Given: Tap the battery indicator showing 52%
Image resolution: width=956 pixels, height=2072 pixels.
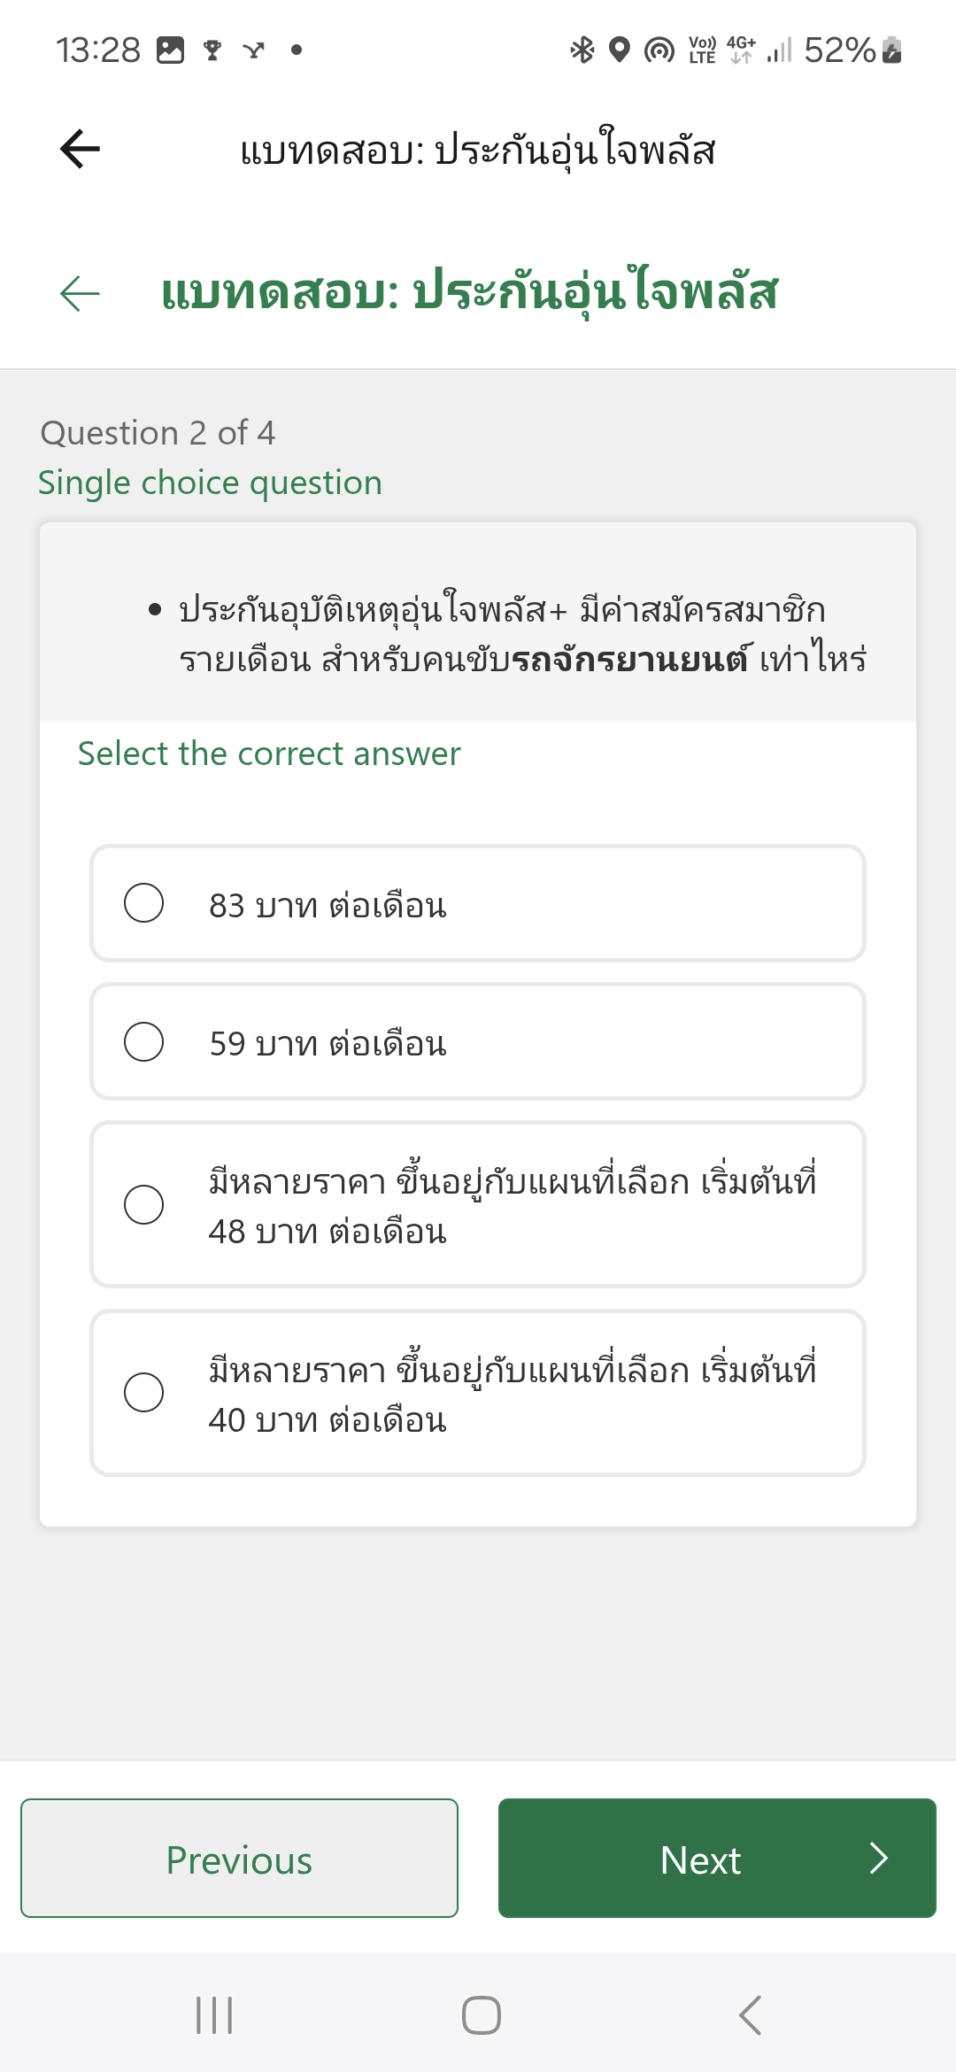Looking at the screenshot, I should coord(852,50).
